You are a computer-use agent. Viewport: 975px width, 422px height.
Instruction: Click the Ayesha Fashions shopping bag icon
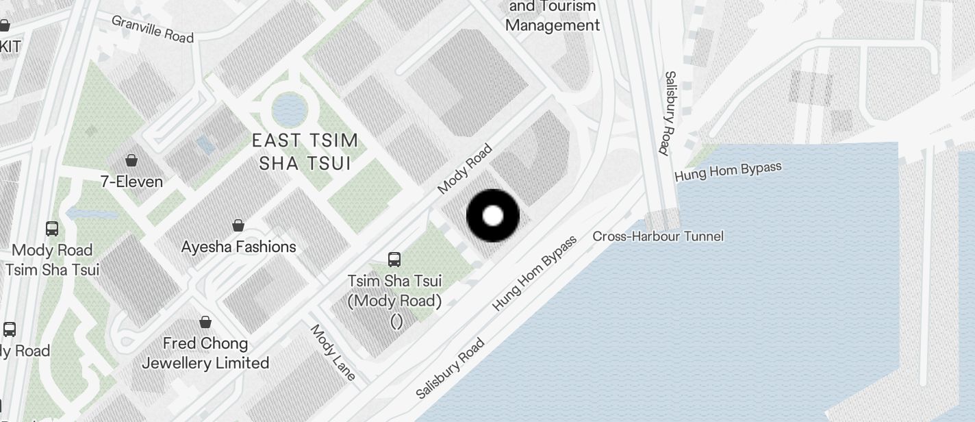[238, 225]
